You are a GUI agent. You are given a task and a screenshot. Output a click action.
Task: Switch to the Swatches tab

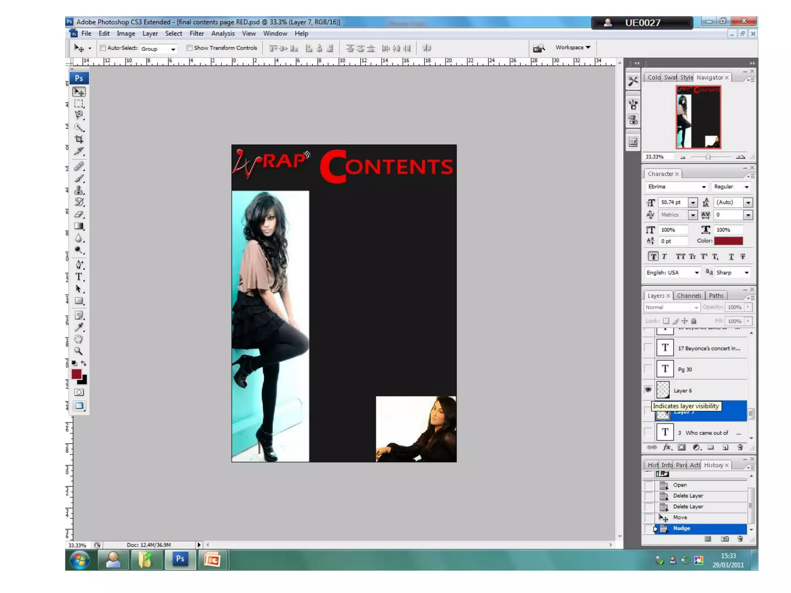point(670,78)
